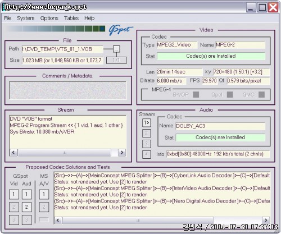Image resolution: width=281 pixels, height=234 pixels.
Task: Click MS A/V test button 1
Action: pyautogui.click(x=44, y=194)
